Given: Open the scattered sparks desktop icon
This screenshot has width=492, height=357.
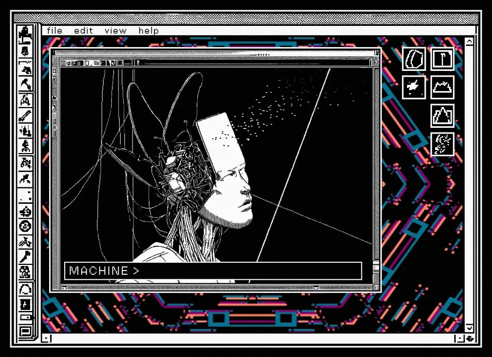Looking at the screenshot, I should (442, 144).
